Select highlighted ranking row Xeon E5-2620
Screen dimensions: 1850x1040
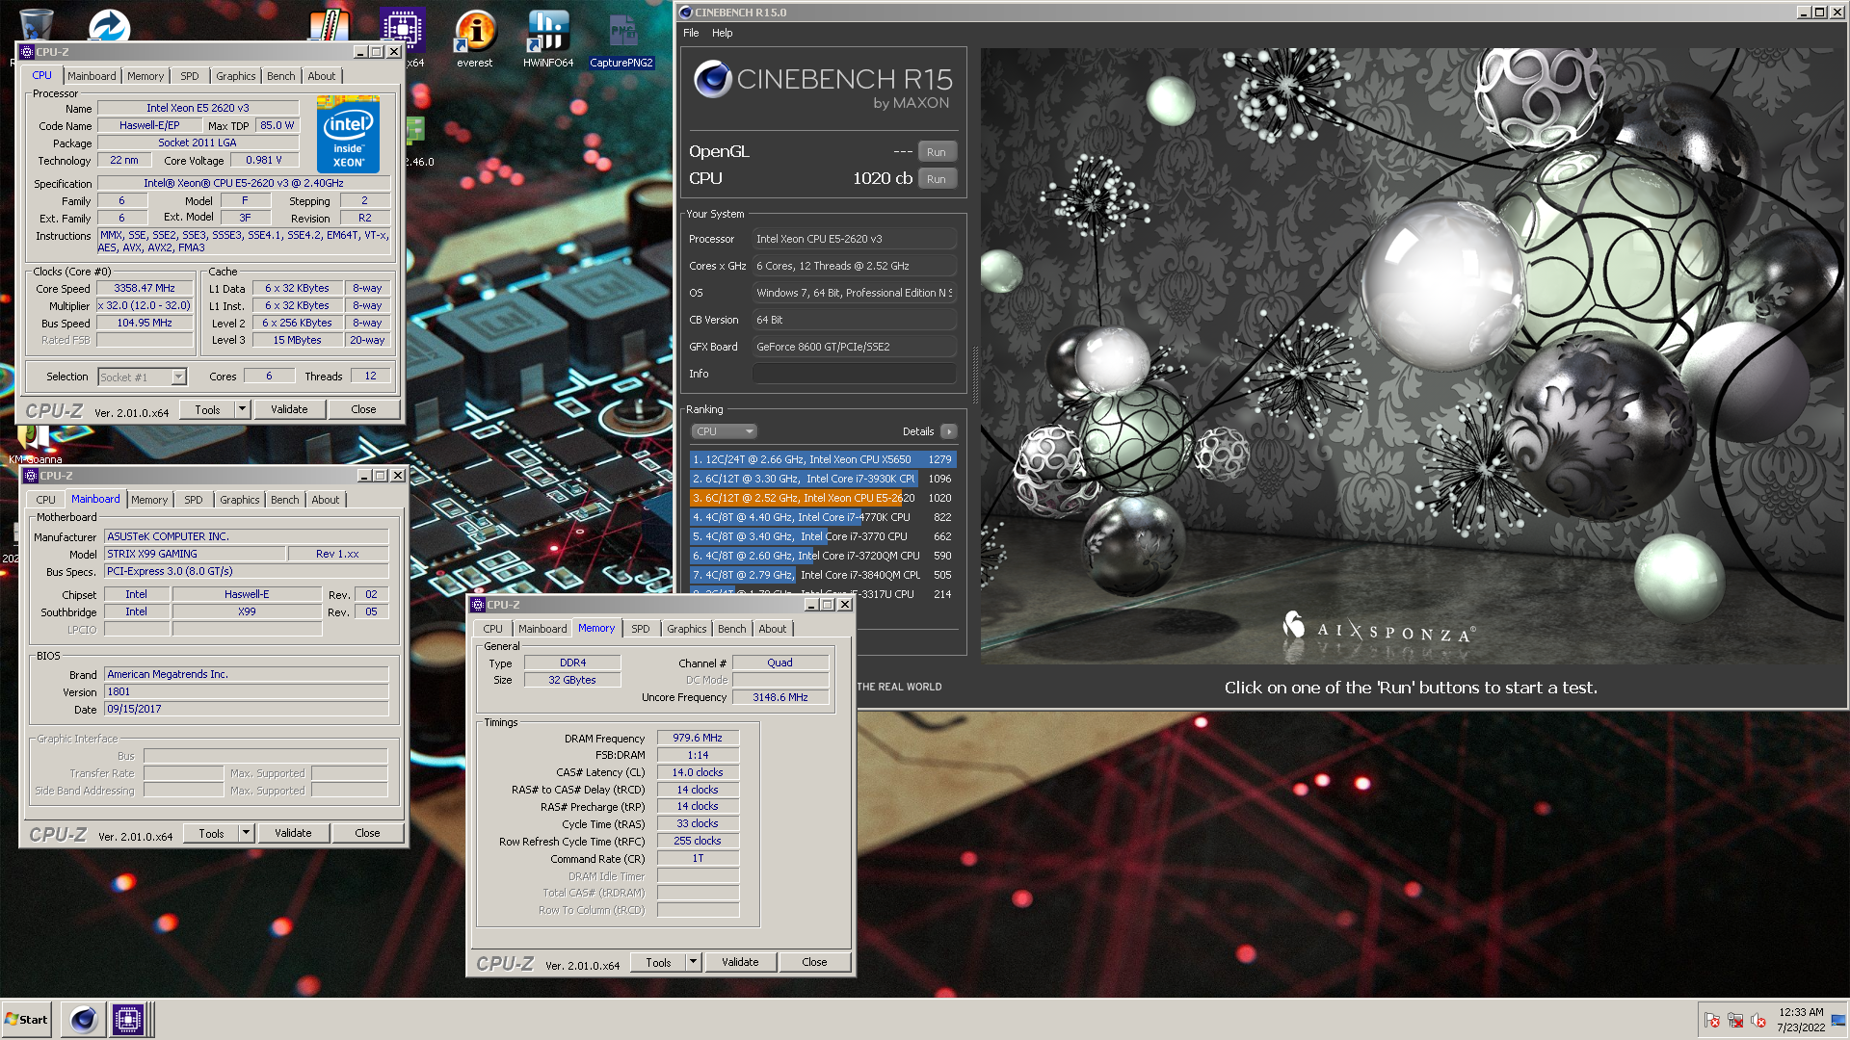coord(823,498)
